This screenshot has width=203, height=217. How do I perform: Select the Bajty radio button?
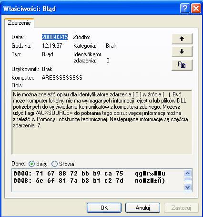click(x=31, y=164)
